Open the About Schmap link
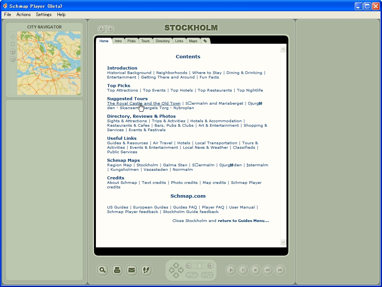Image resolution: width=382 pixels, height=287 pixels. 122,182
